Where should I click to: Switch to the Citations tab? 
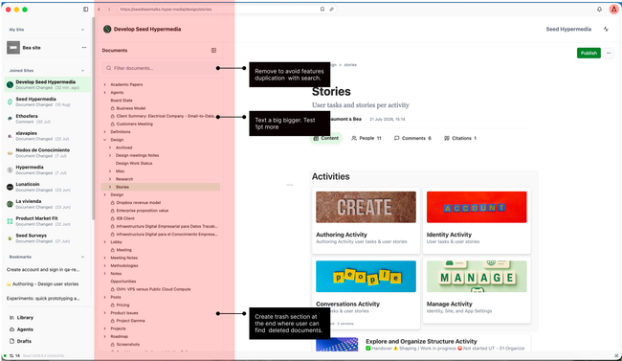[x=460, y=138]
